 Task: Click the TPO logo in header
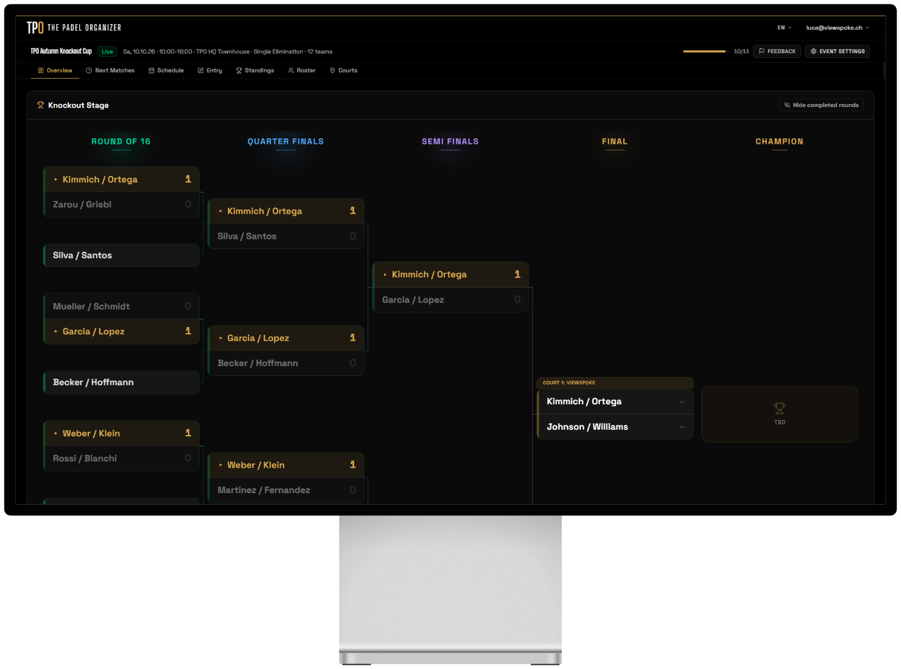pos(35,28)
